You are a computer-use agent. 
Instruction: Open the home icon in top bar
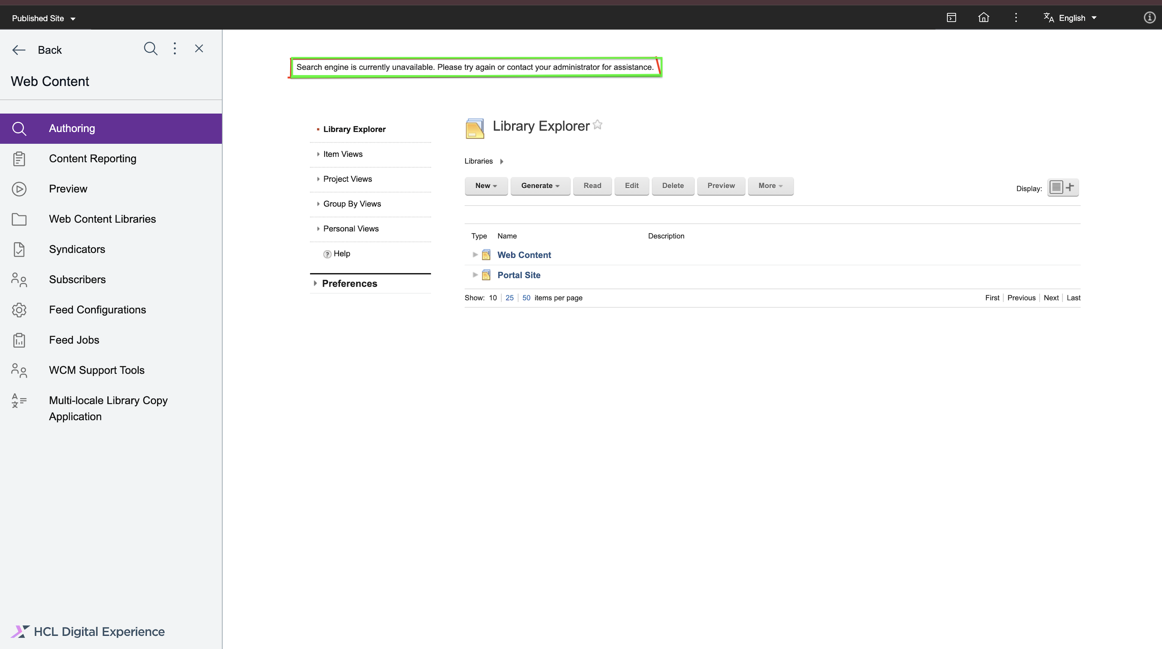[983, 17]
